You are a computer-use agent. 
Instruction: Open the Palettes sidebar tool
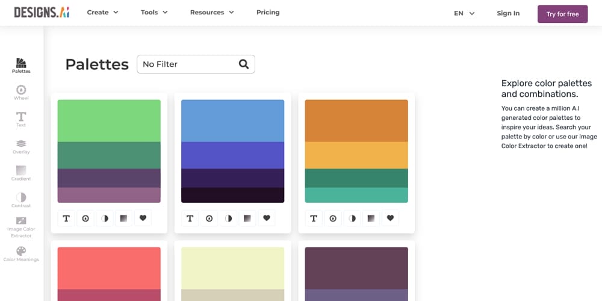pos(21,66)
